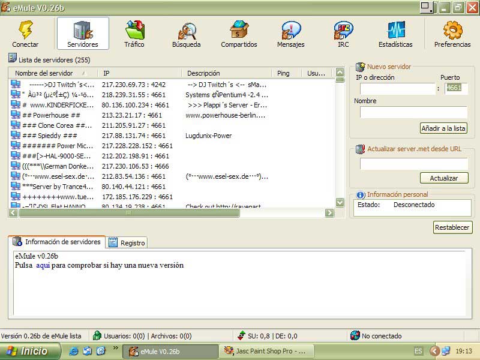This screenshot has width=480, height=360.
Task: Click the HAL-9000 server row icon
Action: pos(16,155)
